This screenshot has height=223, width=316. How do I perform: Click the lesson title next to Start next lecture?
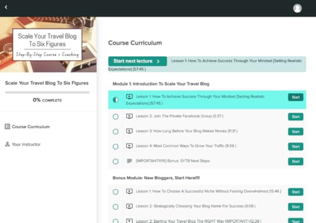point(205,65)
